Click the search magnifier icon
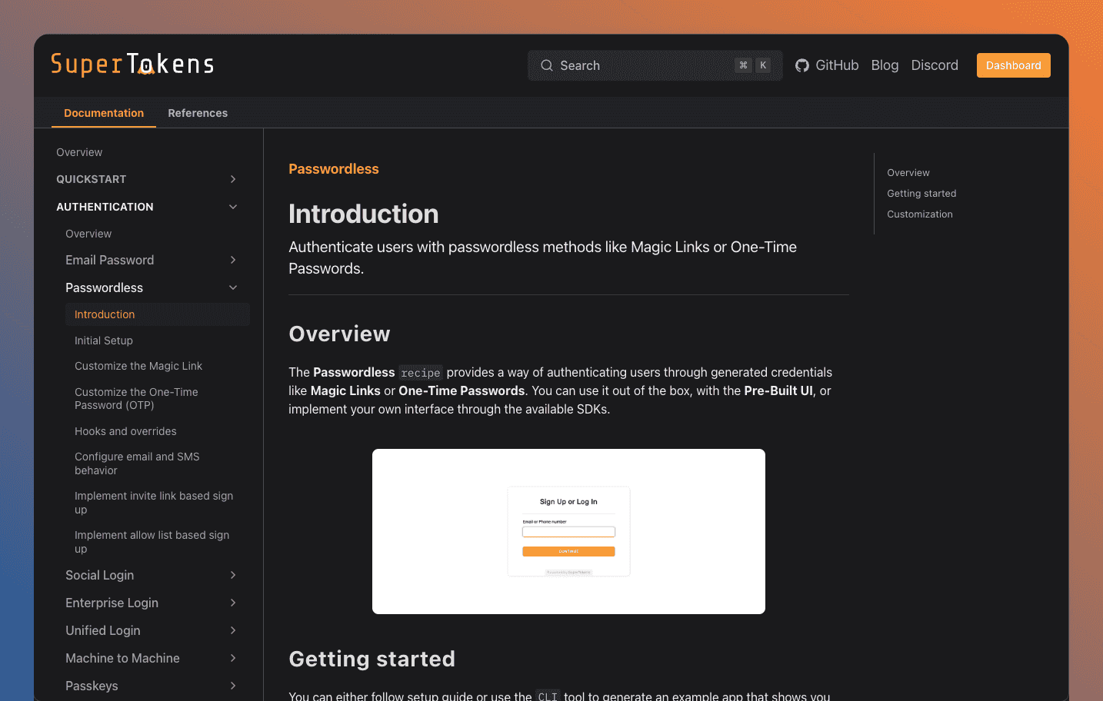Screen dimensions: 1103x701 point(547,65)
